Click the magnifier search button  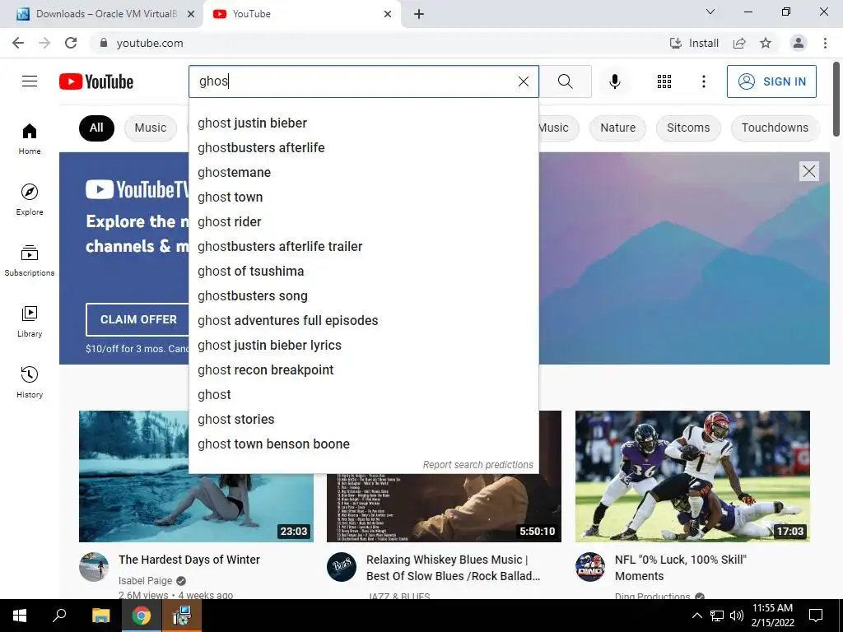tap(565, 81)
